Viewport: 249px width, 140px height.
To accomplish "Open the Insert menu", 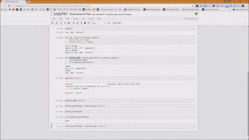I will (75, 19).
